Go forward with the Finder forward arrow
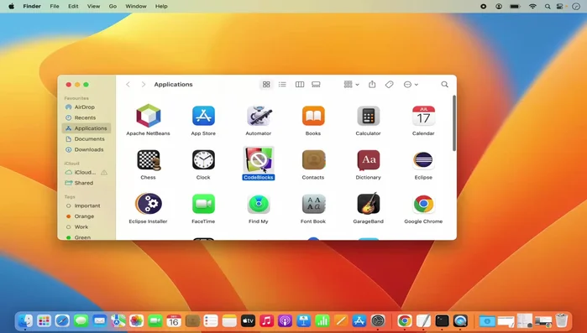 pos(144,85)
